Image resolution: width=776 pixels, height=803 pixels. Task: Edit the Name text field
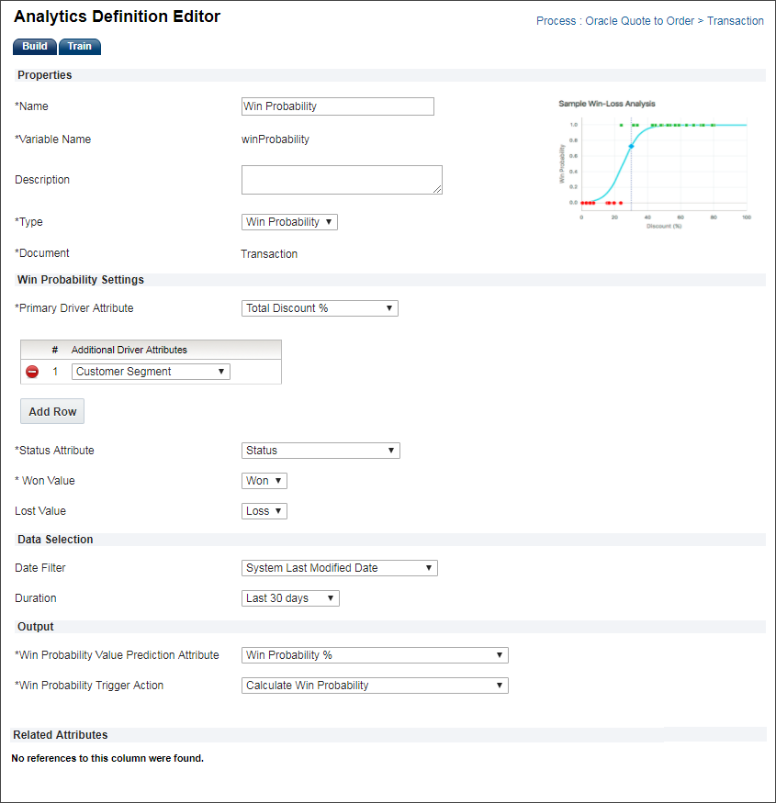pos(337,106)
